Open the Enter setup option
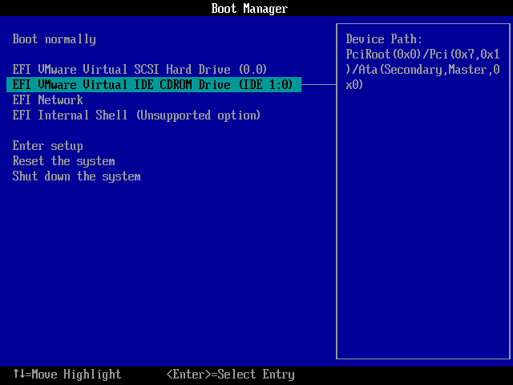Viewport: 513px width, 385px height. 48,146
